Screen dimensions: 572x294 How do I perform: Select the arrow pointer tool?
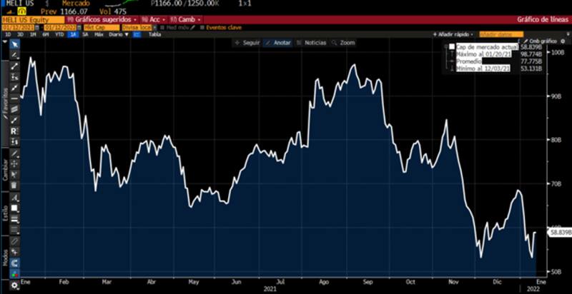click(x=14, y=44)
